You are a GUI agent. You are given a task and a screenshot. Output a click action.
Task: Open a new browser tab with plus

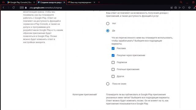pyautogui.click(x=99, y=2)
